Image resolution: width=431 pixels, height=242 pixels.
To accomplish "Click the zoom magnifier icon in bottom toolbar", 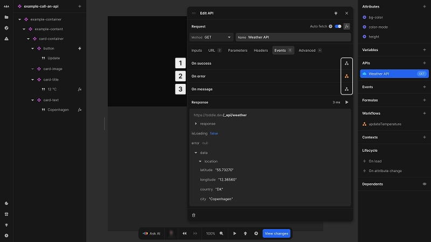I will (221, 233).
